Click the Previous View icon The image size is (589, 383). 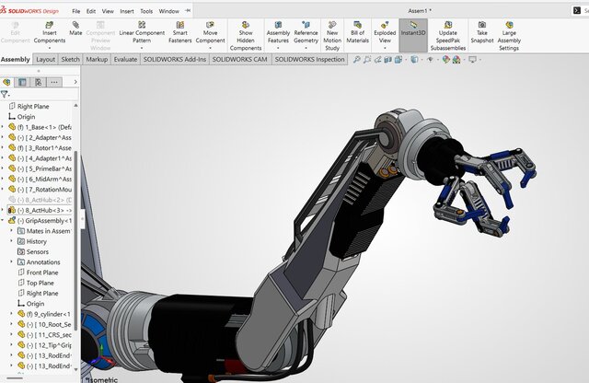tap(377, 60)
